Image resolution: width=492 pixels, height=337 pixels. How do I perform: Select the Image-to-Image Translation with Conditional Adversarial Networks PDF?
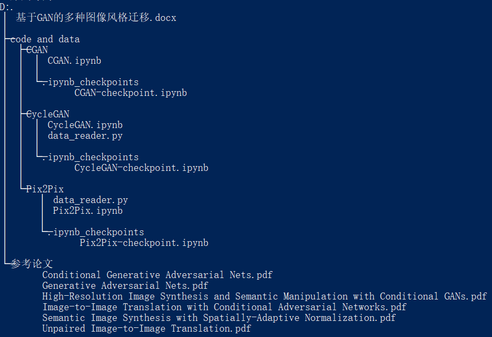pos(224,307)
